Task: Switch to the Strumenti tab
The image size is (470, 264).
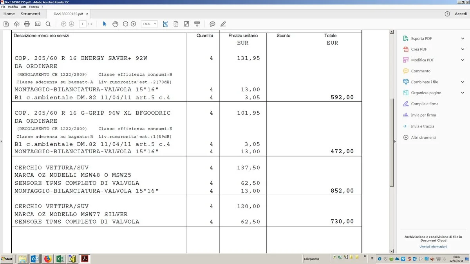Action: (x=30, y=14)
